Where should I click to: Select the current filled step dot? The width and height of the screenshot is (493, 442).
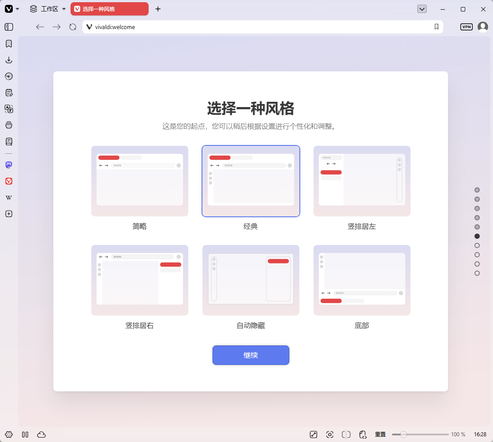477,236
